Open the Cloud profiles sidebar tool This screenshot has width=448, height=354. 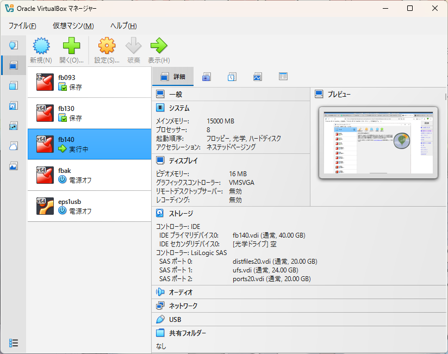point(14,146)
